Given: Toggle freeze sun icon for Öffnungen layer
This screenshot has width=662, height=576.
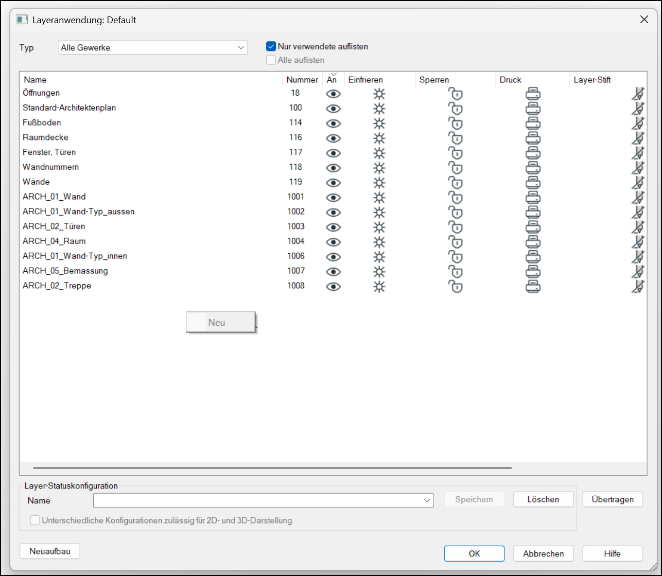Looking at the screenshot, I should (x=379, y=94).
